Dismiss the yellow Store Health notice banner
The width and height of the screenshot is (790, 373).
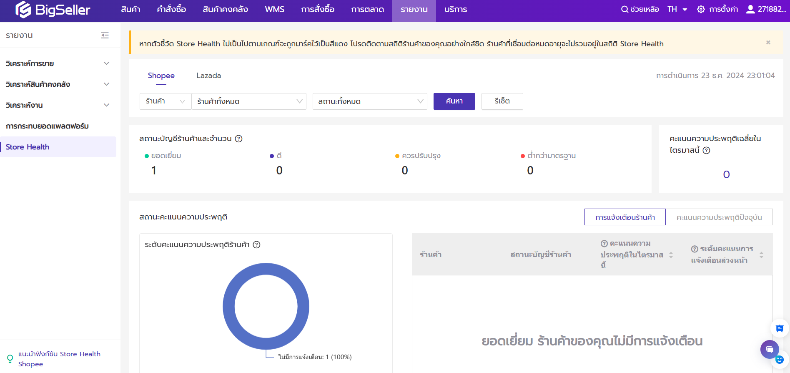[768, 43]
